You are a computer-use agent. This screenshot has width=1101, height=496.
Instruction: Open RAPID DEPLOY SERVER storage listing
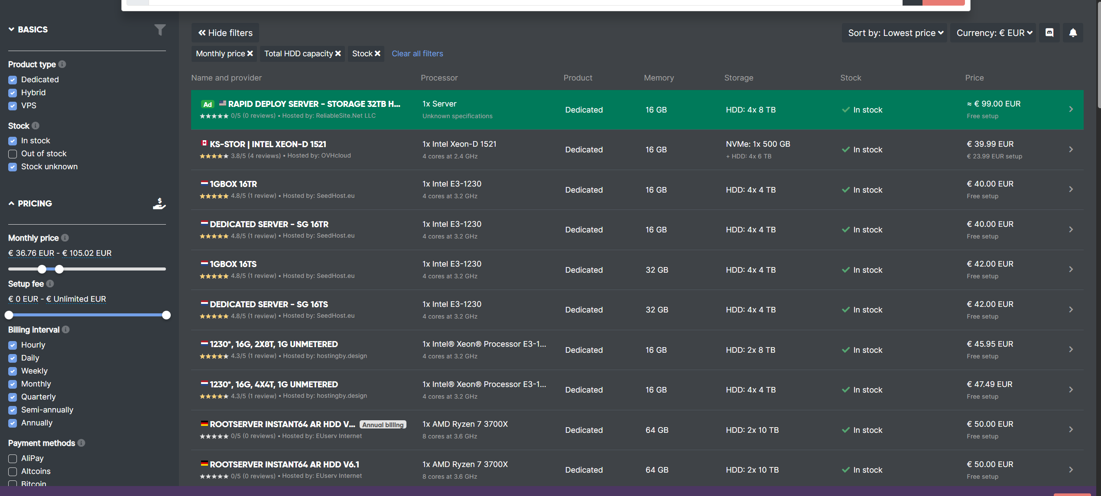[x=314, y=104]
